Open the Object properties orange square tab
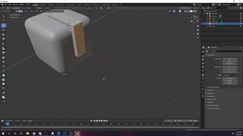Image resolution: width=243 pixels, height=136 pixels. click(x=203, y=75)
